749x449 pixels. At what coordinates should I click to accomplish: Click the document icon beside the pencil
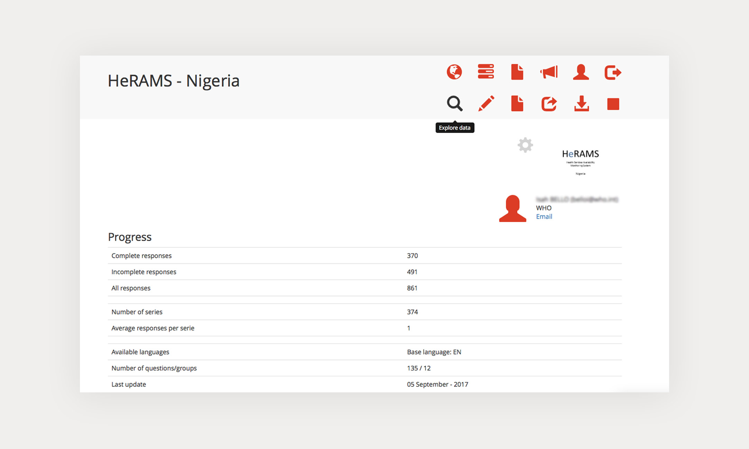517,104
